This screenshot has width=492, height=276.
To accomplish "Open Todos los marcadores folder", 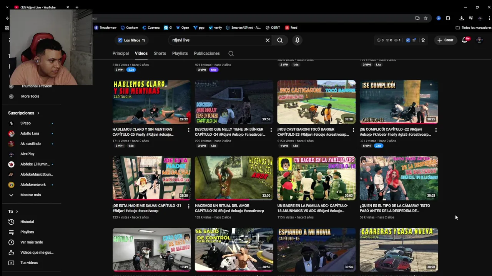I will [x=473, y=28].
